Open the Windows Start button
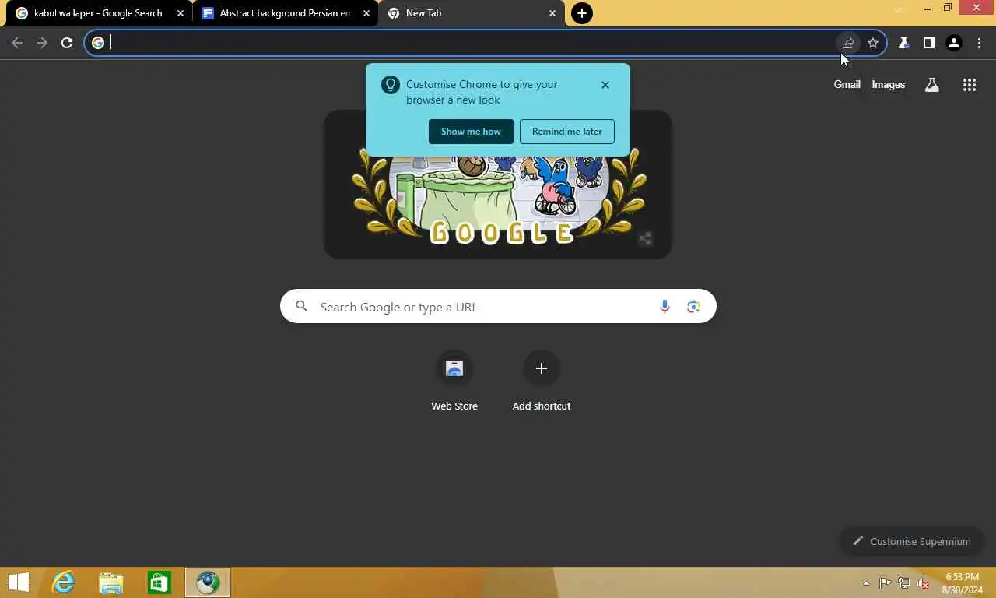Image resolution: width=996 pixels, height=598 pixels. tap(18, 582)
